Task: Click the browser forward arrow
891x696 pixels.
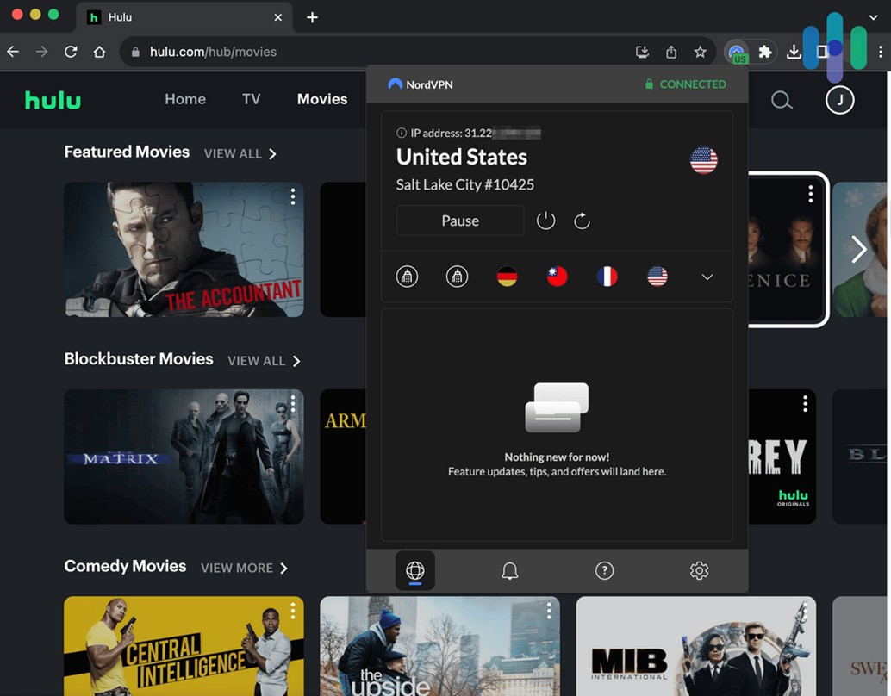Action: [41, 52]
